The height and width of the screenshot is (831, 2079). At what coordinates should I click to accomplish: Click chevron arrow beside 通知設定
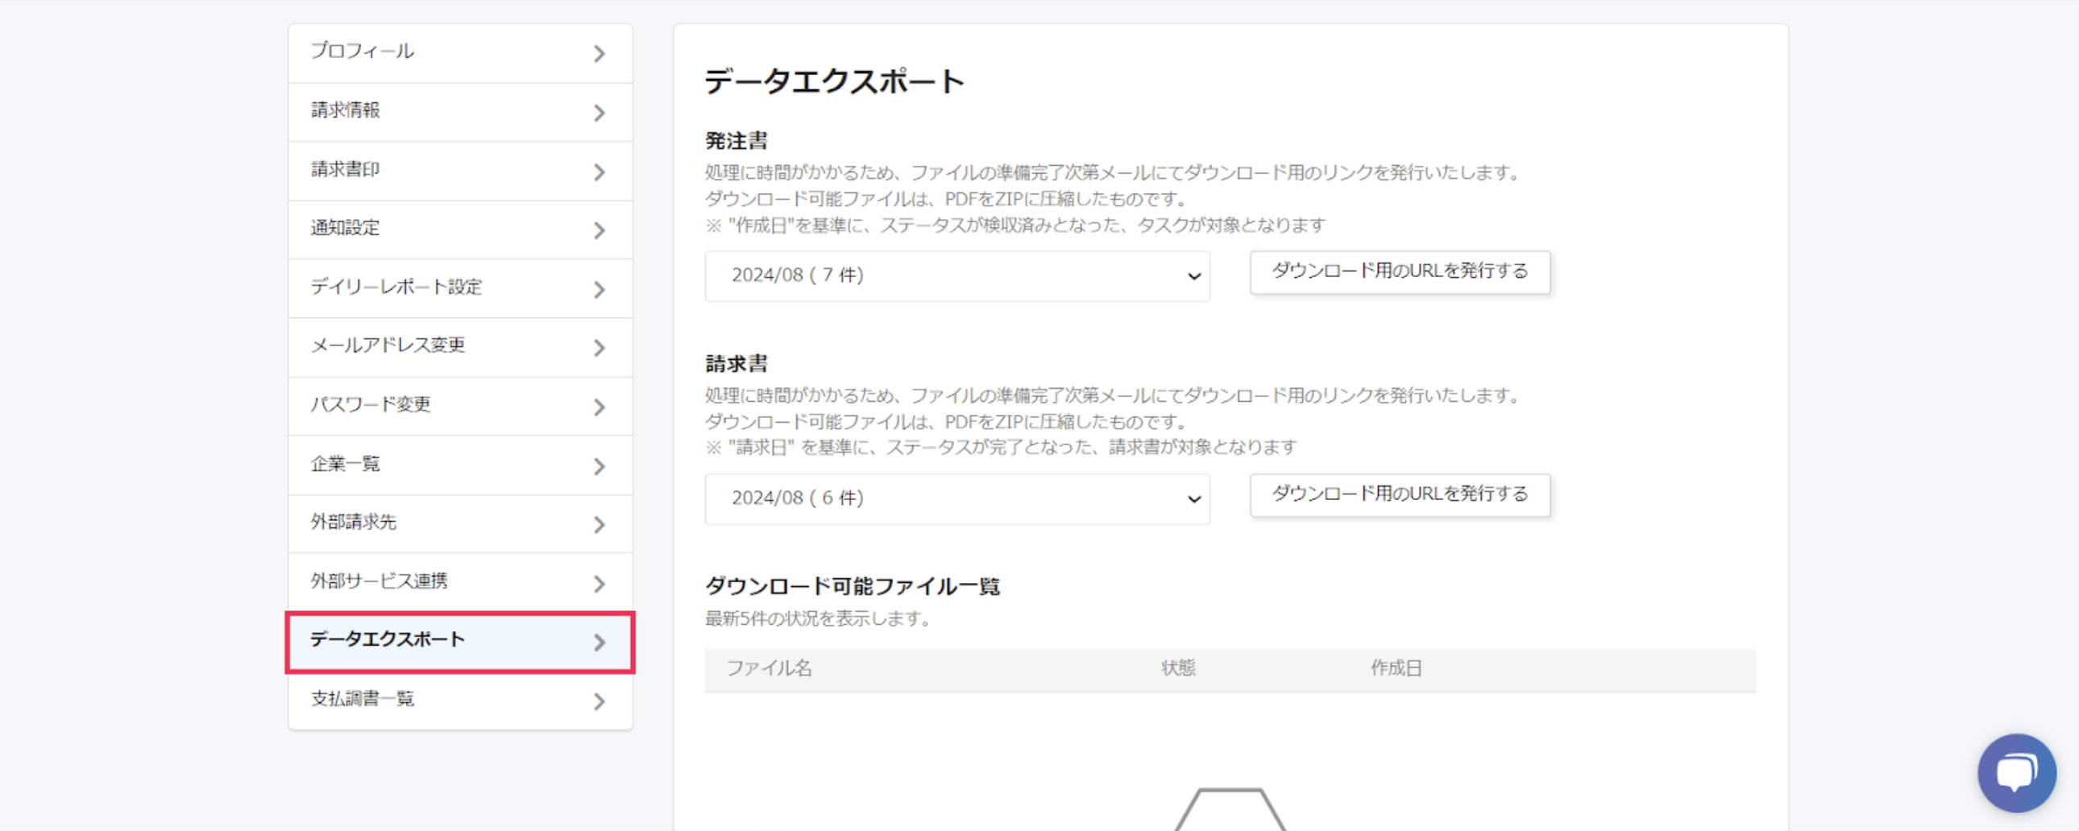[599, 231]
